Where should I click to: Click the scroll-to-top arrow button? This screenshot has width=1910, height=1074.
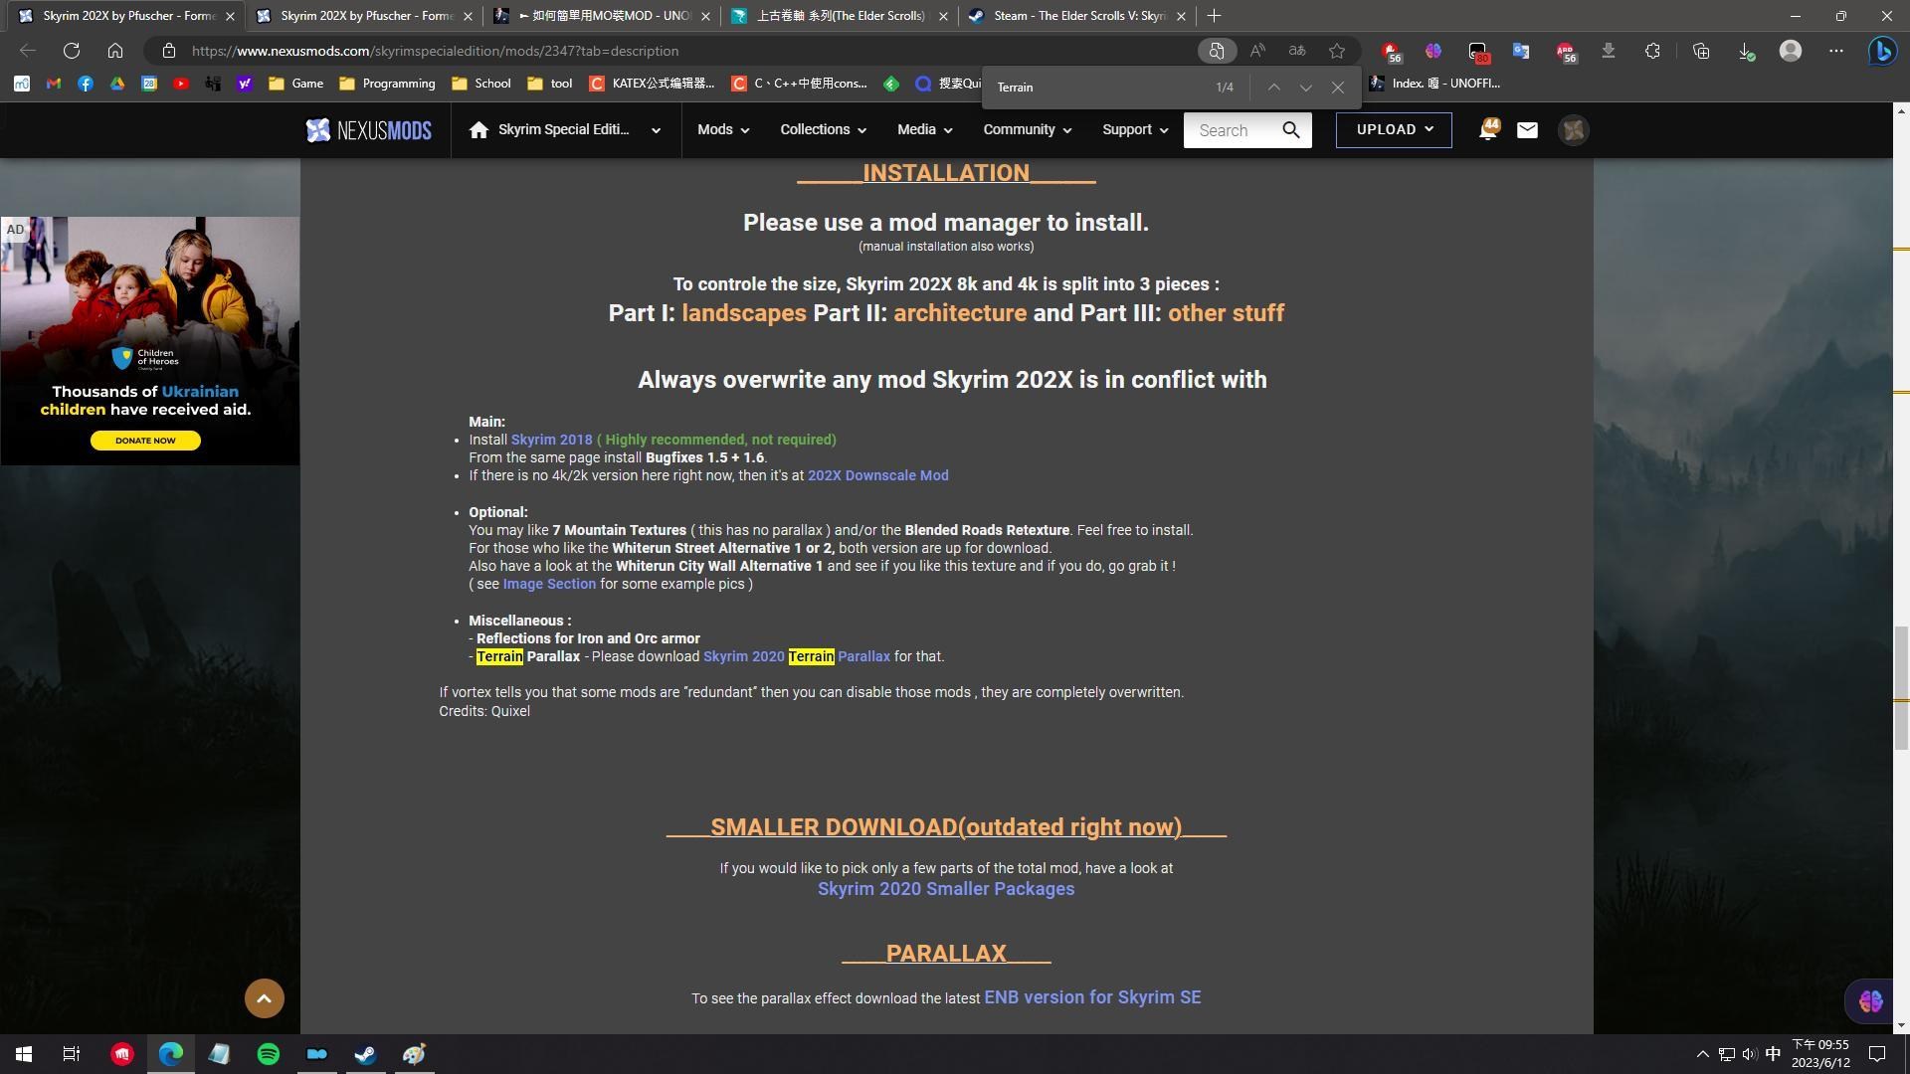[265, 998]
